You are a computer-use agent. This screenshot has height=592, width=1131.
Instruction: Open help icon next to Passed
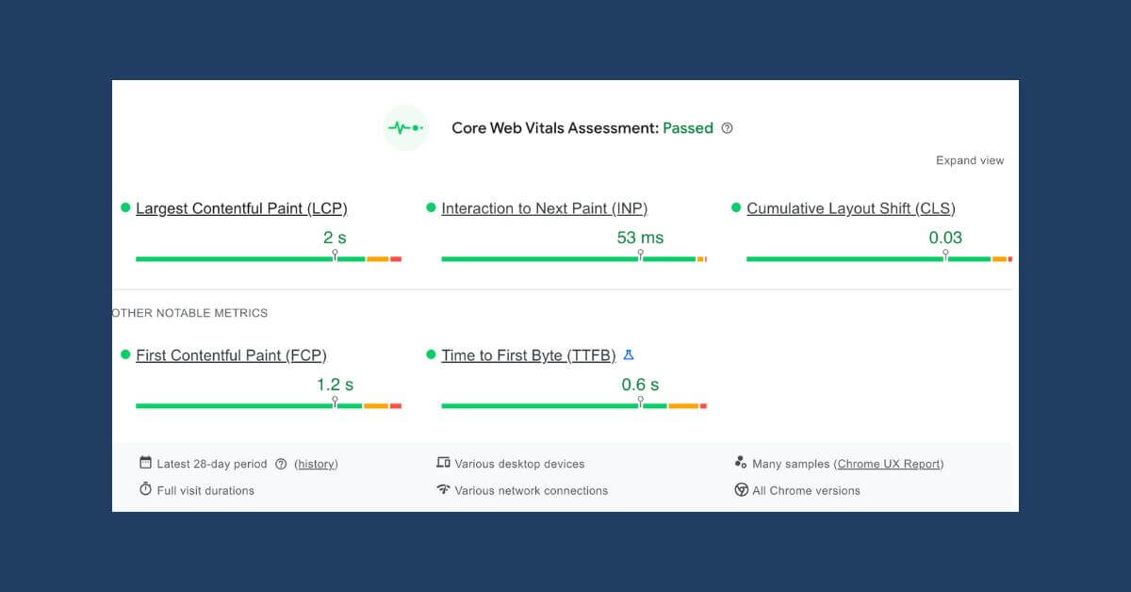727,128
